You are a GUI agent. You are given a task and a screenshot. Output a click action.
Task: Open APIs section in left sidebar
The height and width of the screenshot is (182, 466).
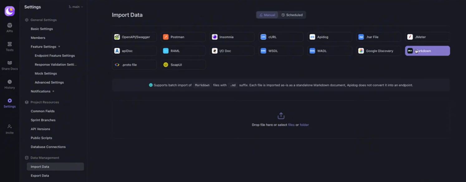[x=10, y=27]
